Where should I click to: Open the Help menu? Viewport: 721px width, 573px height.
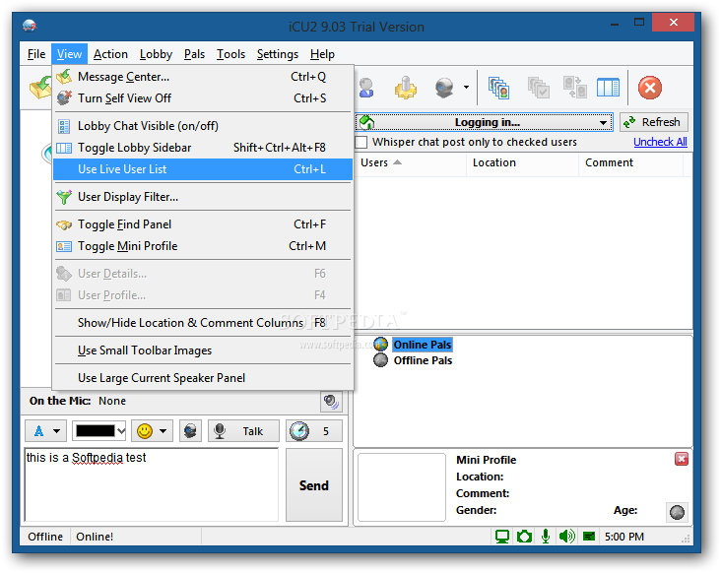(322, 54)
